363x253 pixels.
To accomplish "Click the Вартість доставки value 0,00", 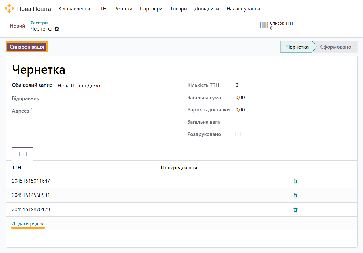I will [x=240, y=110].
